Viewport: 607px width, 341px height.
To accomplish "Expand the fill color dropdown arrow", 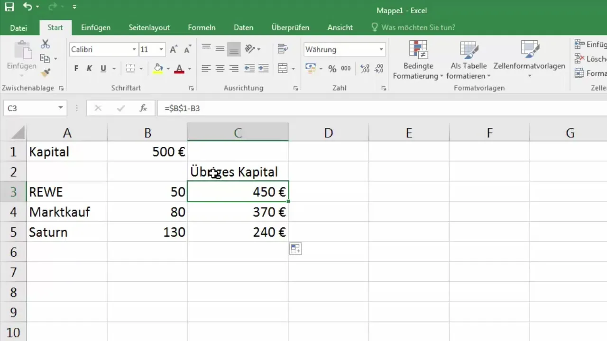I will [168, 69].
